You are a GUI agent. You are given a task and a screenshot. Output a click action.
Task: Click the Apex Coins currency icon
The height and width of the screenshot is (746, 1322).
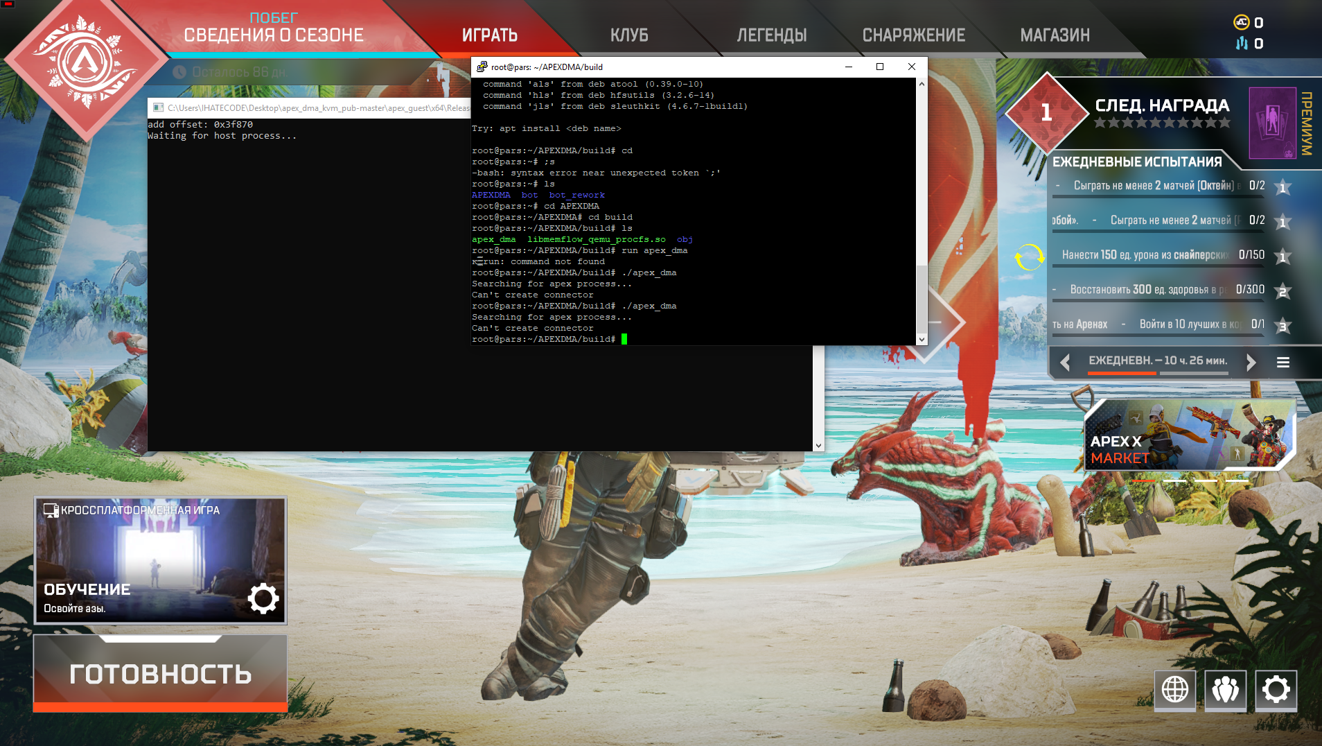point(1241,22)
